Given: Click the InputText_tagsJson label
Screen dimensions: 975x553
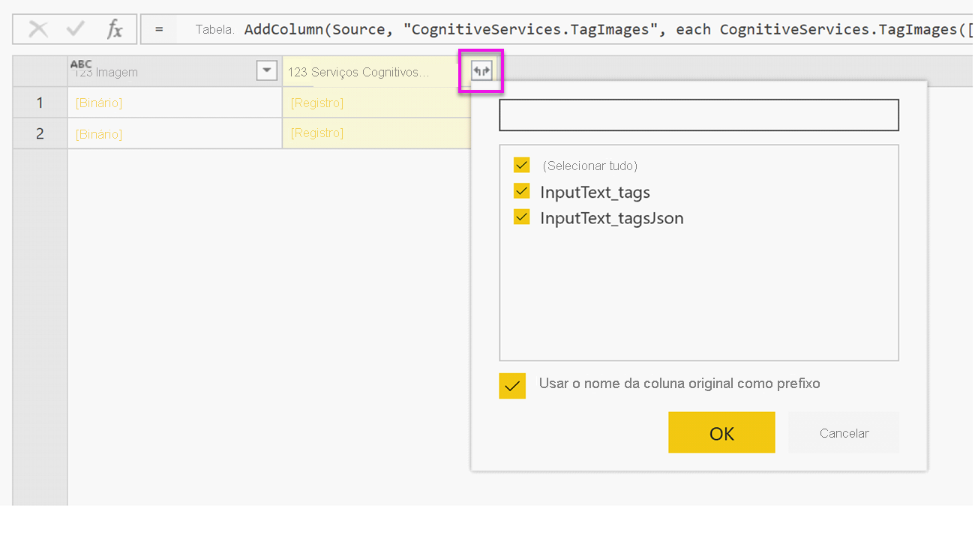Looking at the screenshot, I should click(612, 218).
